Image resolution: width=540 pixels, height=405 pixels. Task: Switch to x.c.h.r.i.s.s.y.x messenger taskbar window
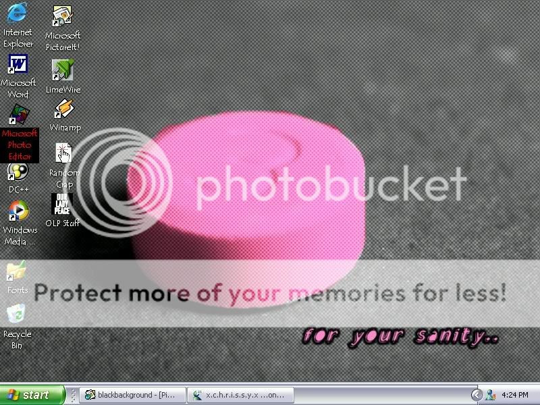coord(241,395)
